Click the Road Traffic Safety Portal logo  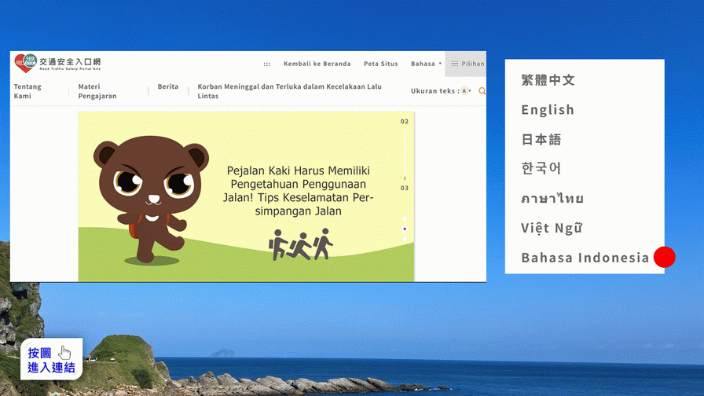57,63
